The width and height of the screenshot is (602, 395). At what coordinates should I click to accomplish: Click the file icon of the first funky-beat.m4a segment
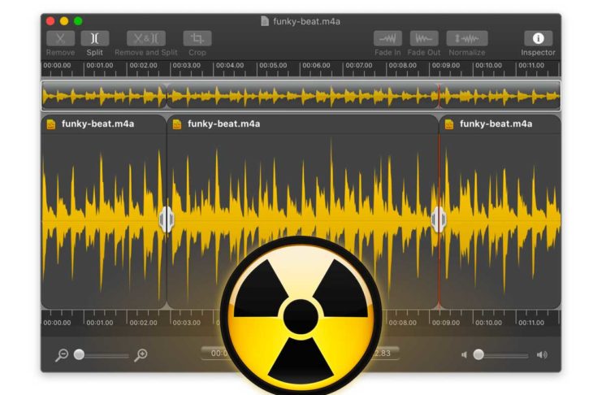51,124
